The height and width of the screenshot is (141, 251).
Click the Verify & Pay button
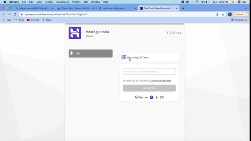point(149,88)
